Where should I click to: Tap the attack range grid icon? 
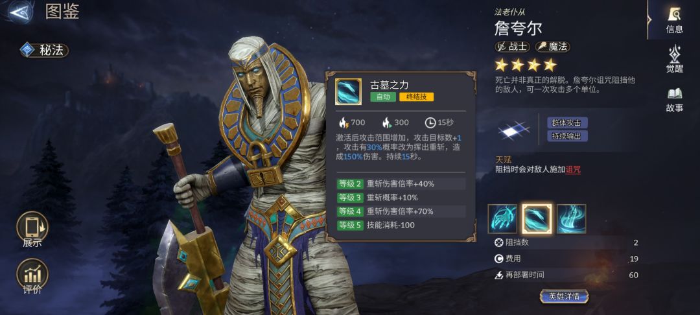pos(514,130)
